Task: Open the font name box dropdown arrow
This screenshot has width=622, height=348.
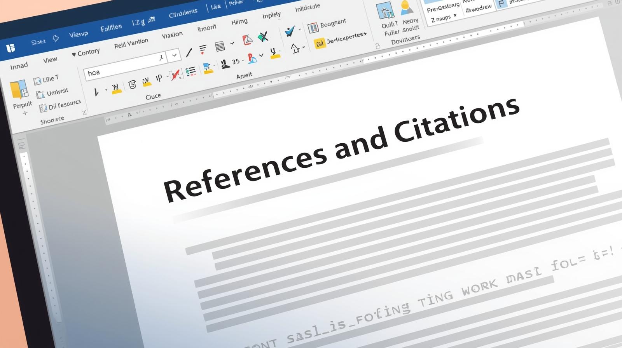Action: click(174, 56)
